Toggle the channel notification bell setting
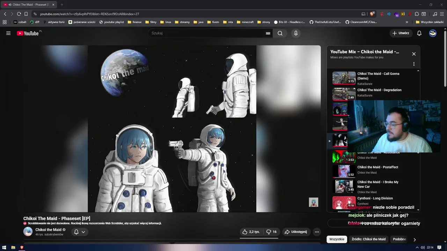447x251 pixels. coord(80,232)
